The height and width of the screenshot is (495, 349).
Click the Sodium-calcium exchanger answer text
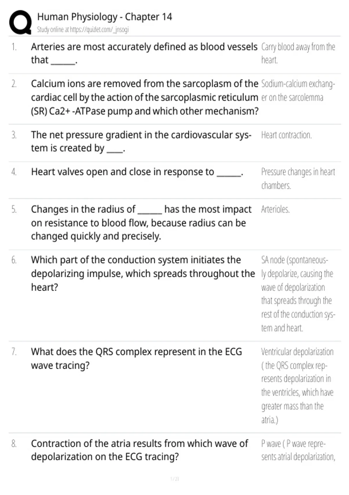pos(298,91)
